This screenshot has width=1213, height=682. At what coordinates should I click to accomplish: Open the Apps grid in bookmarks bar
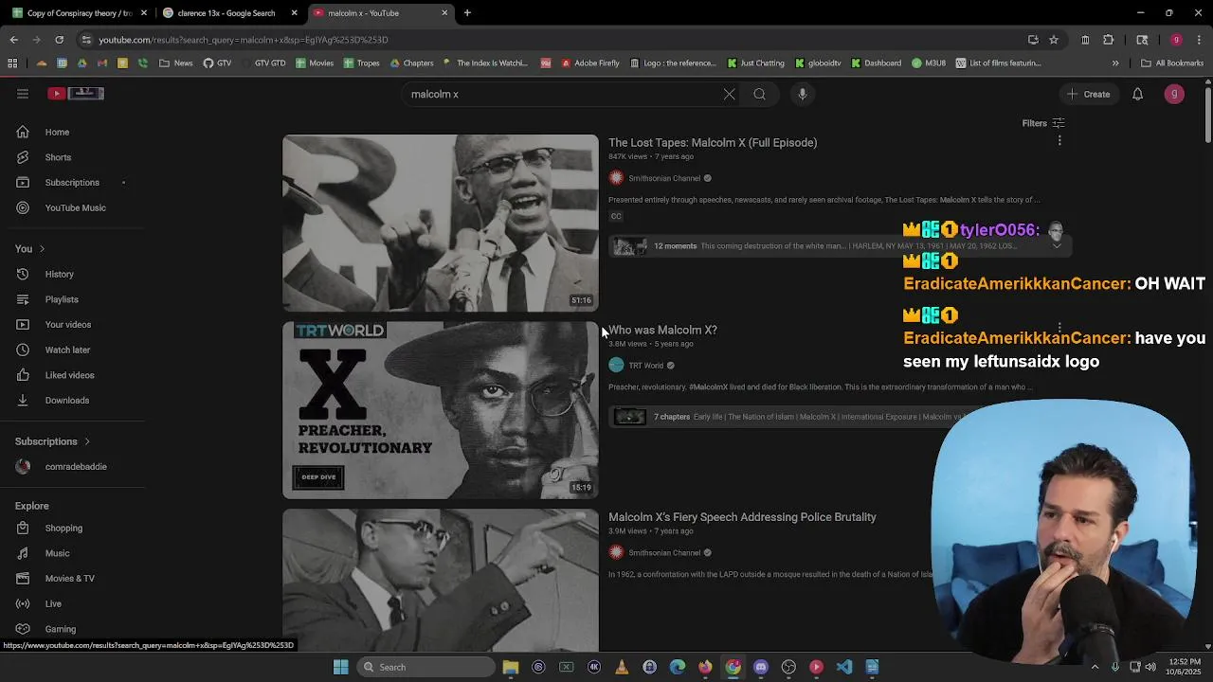pyautogui.click(x=12, y=63)
